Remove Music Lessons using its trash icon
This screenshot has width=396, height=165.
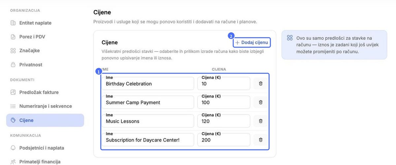click(x=260, y=121)
